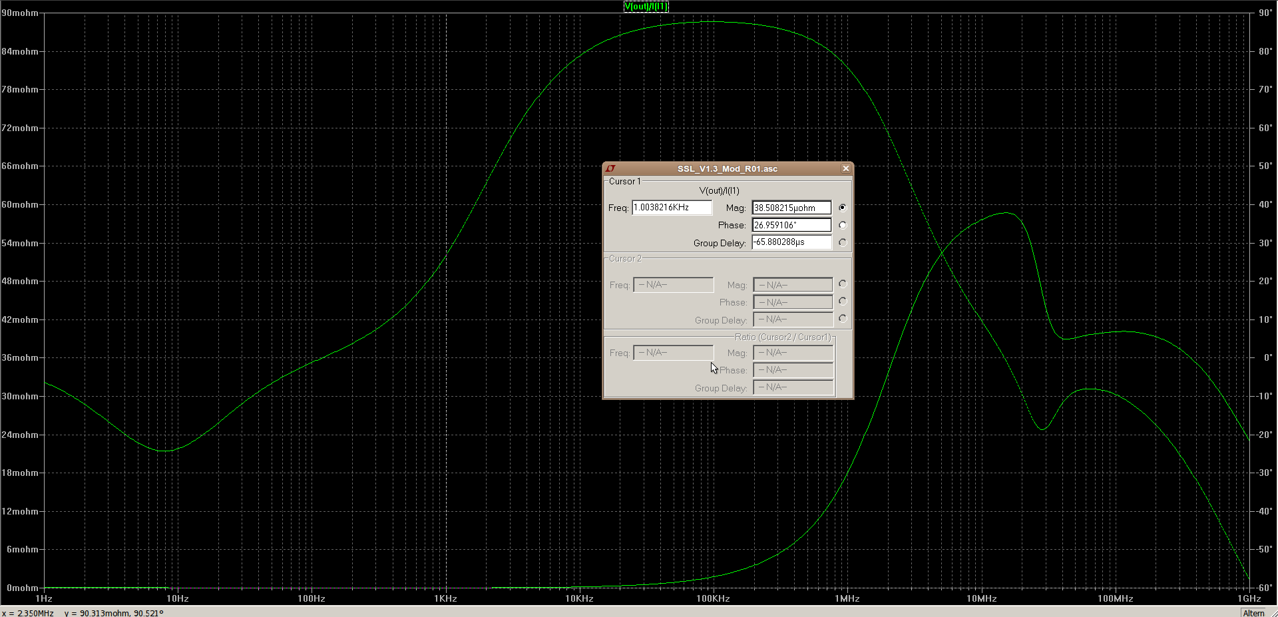Click the Ratio (Cursor2 / Cursor1) group label
This screenshot has height=617, width=1278.
tap(783, 337)
